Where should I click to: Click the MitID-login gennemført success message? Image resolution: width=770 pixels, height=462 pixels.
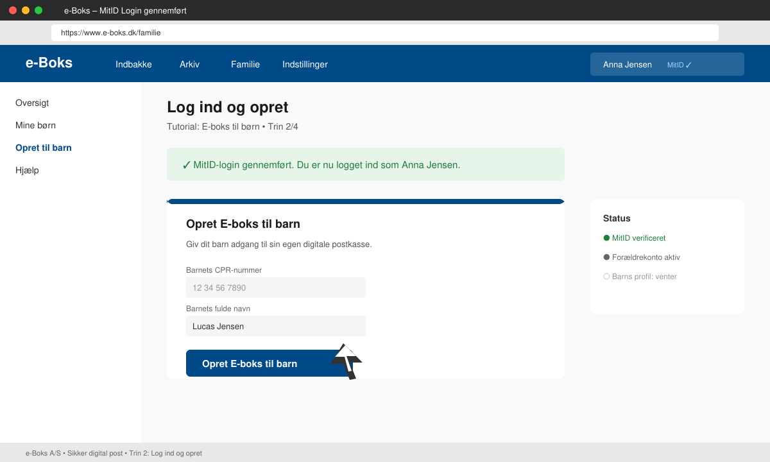pos(366,164)
